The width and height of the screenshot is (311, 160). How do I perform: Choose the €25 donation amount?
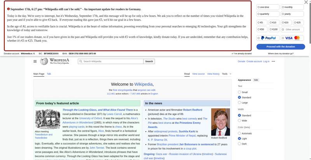(298, 23)
